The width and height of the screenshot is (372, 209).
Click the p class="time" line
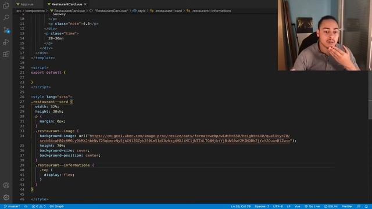point(61,34)
